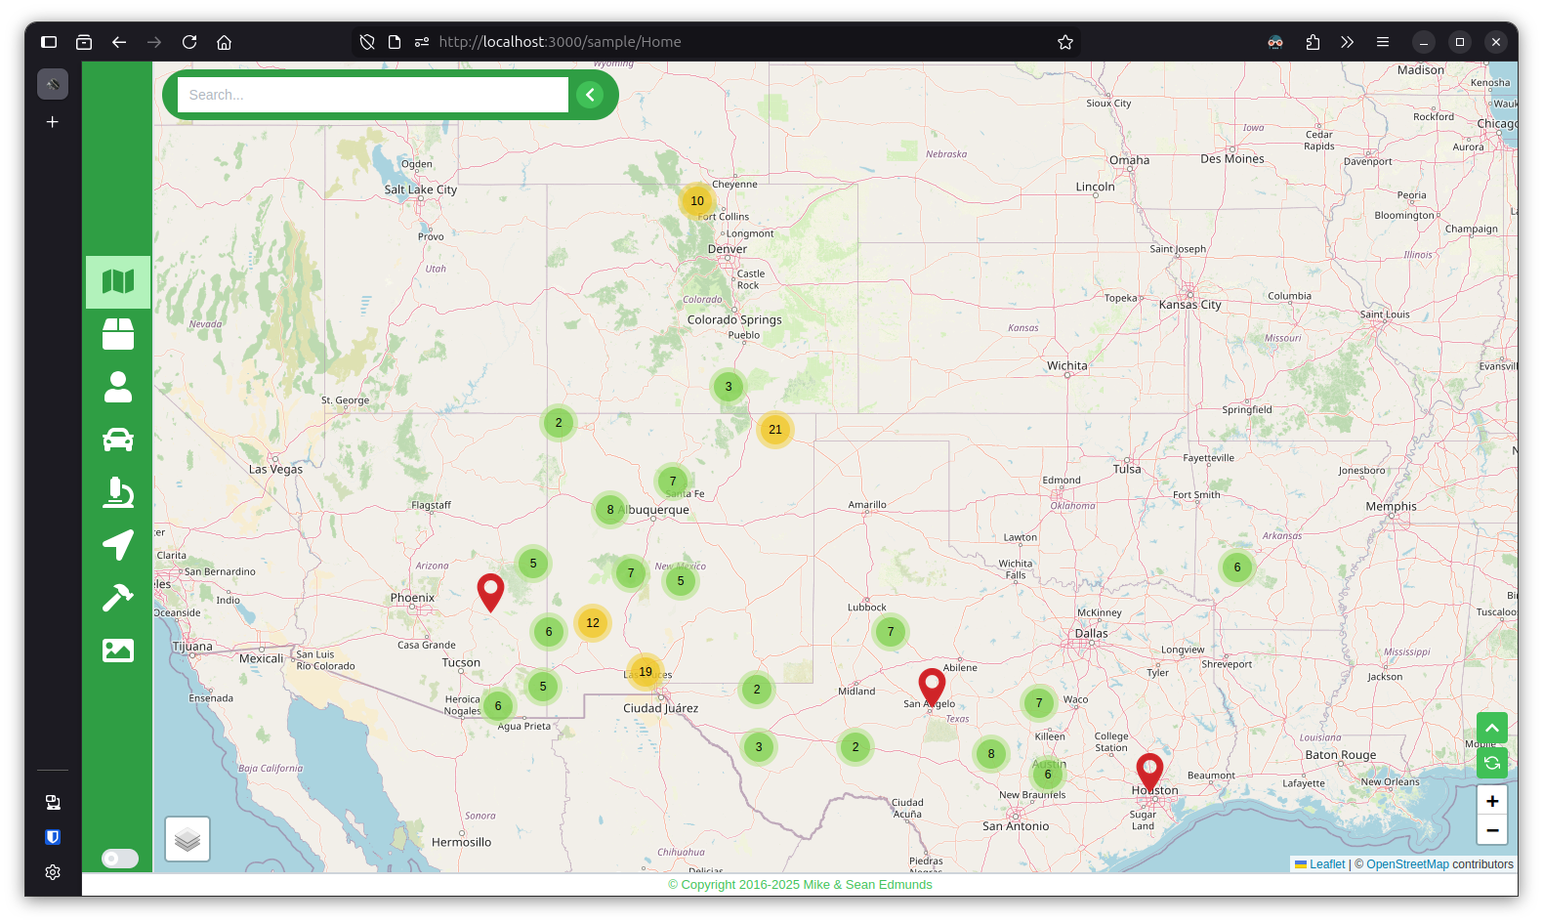
Task: Flip the toggle switch at sidebar bottom
Action: [120, 859]
